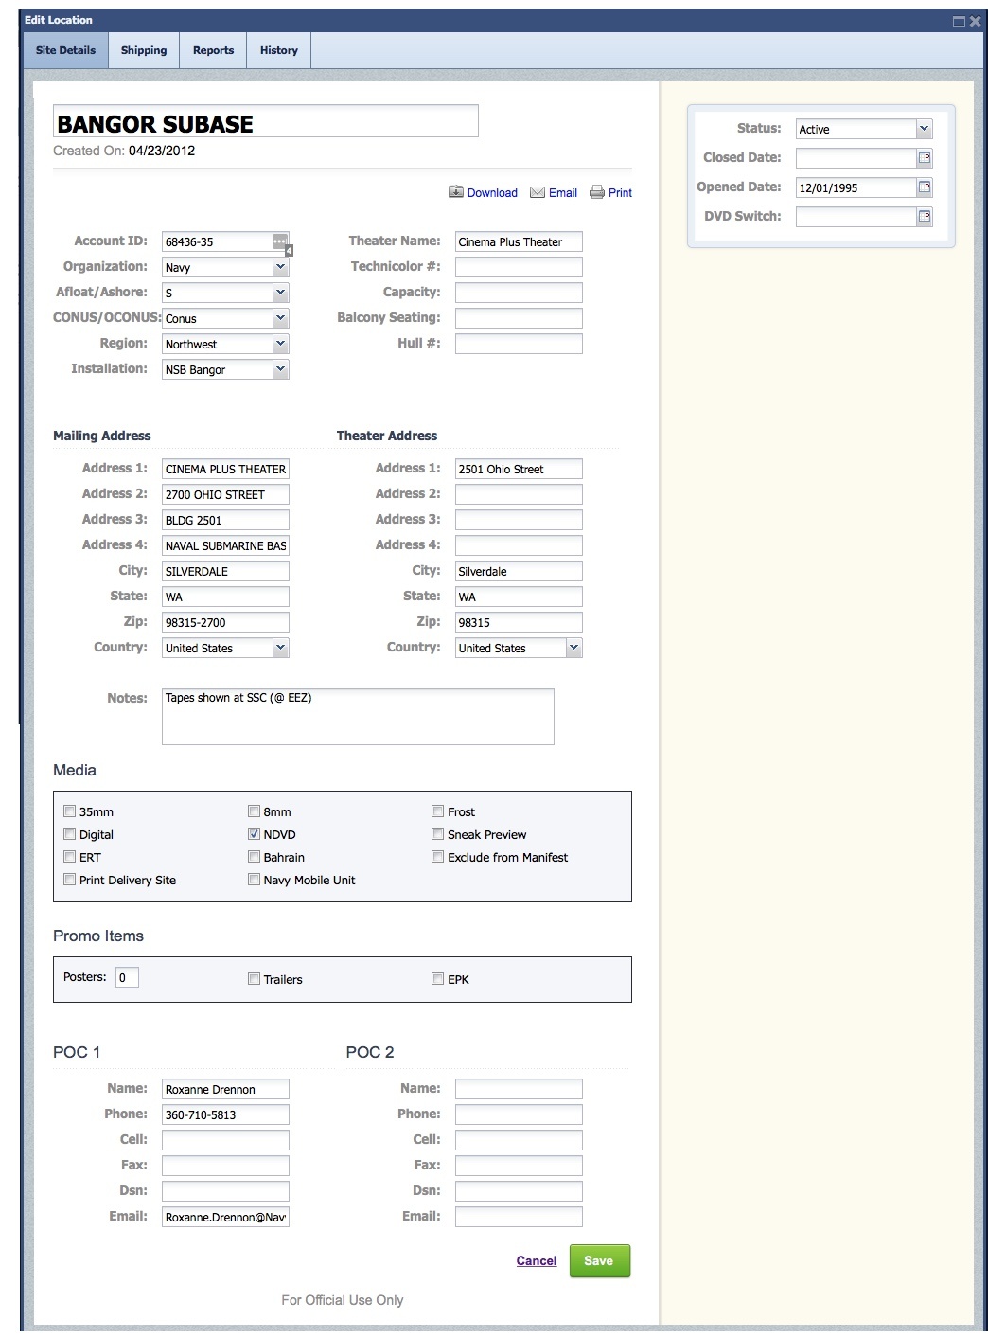The width and height of the screenshot is (988, 1337).
Task: Open the Closed Date calendar picker
Action: [x=925, y=158]
